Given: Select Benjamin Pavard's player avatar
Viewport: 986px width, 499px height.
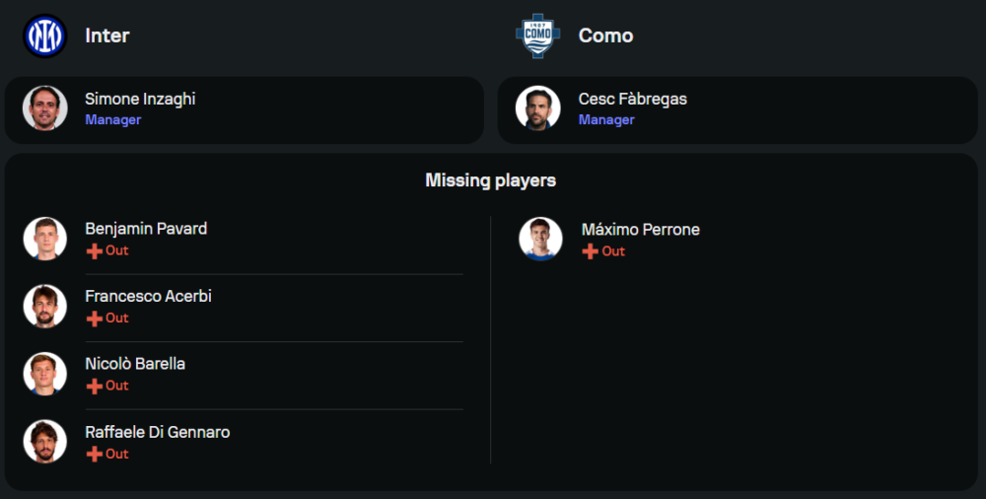Looking at the screenshot, I should click(x=44, y=239).
